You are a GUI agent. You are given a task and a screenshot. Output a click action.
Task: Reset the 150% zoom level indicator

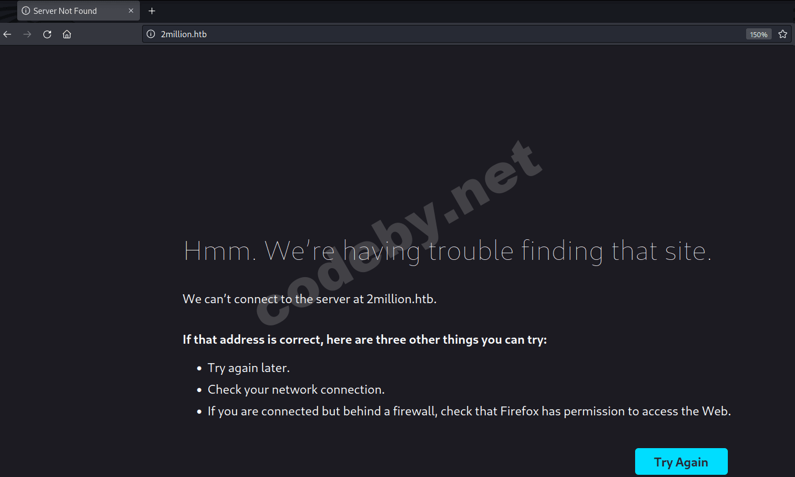click(758, 34)
